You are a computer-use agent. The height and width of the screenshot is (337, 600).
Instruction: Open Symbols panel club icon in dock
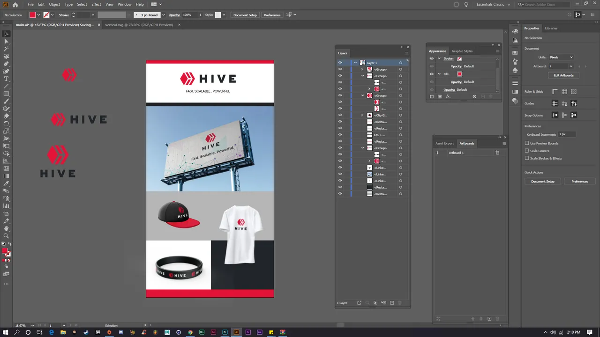click(x=515, y=70)
